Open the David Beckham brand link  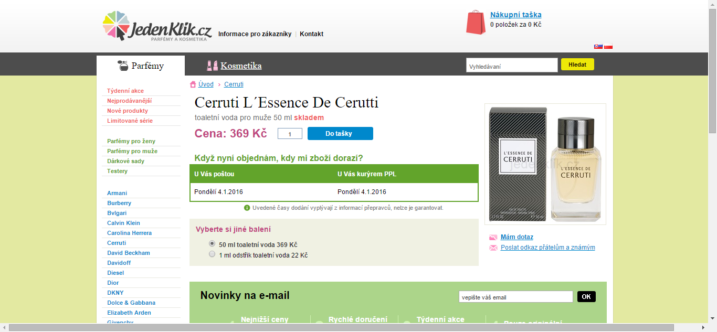129,253
